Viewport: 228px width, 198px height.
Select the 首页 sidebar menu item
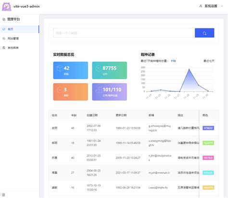tap(19, 29)
